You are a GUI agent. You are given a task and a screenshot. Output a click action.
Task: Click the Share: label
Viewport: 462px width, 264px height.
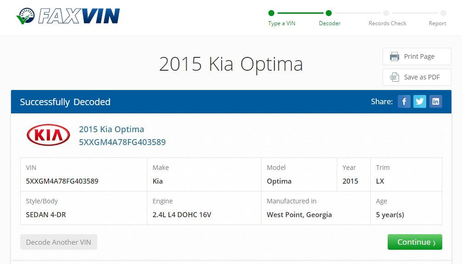[382, 101]
